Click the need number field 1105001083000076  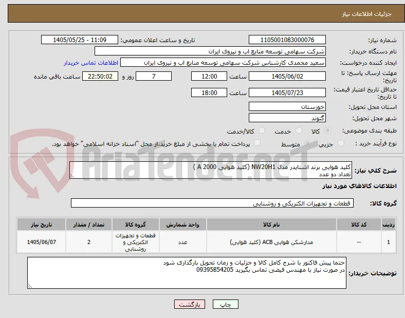(x=287, y=40)
